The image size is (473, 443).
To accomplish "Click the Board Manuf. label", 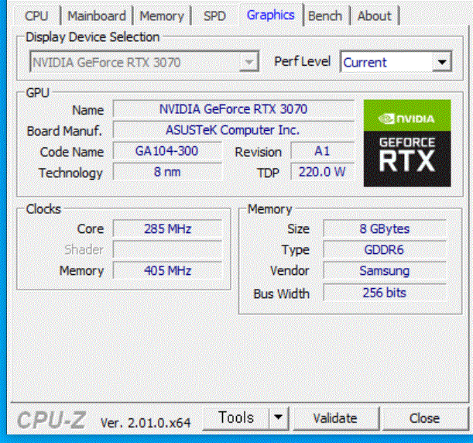I will coord(64,131).
